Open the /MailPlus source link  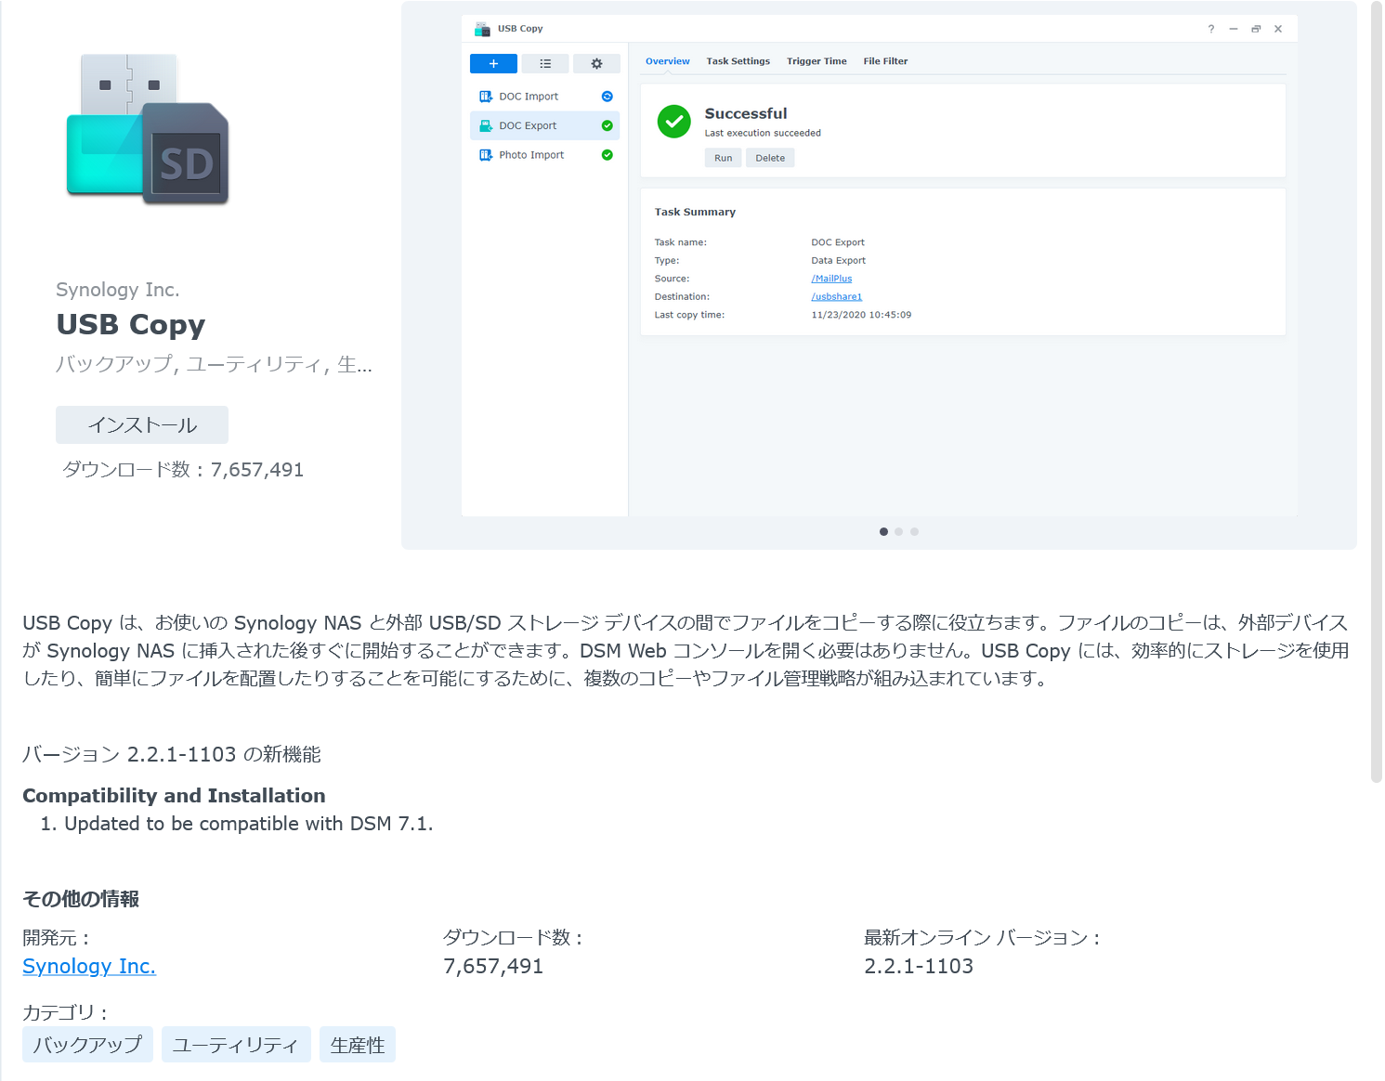pyautogui.click(x=830, y=278)
